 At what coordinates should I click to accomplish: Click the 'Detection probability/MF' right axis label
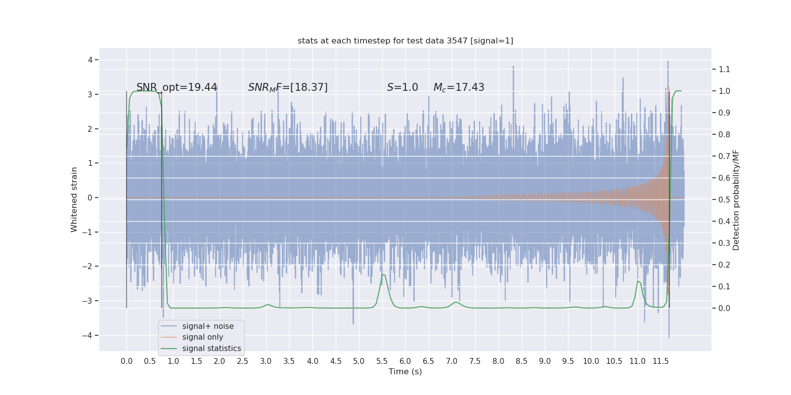(x=736, y=200)
